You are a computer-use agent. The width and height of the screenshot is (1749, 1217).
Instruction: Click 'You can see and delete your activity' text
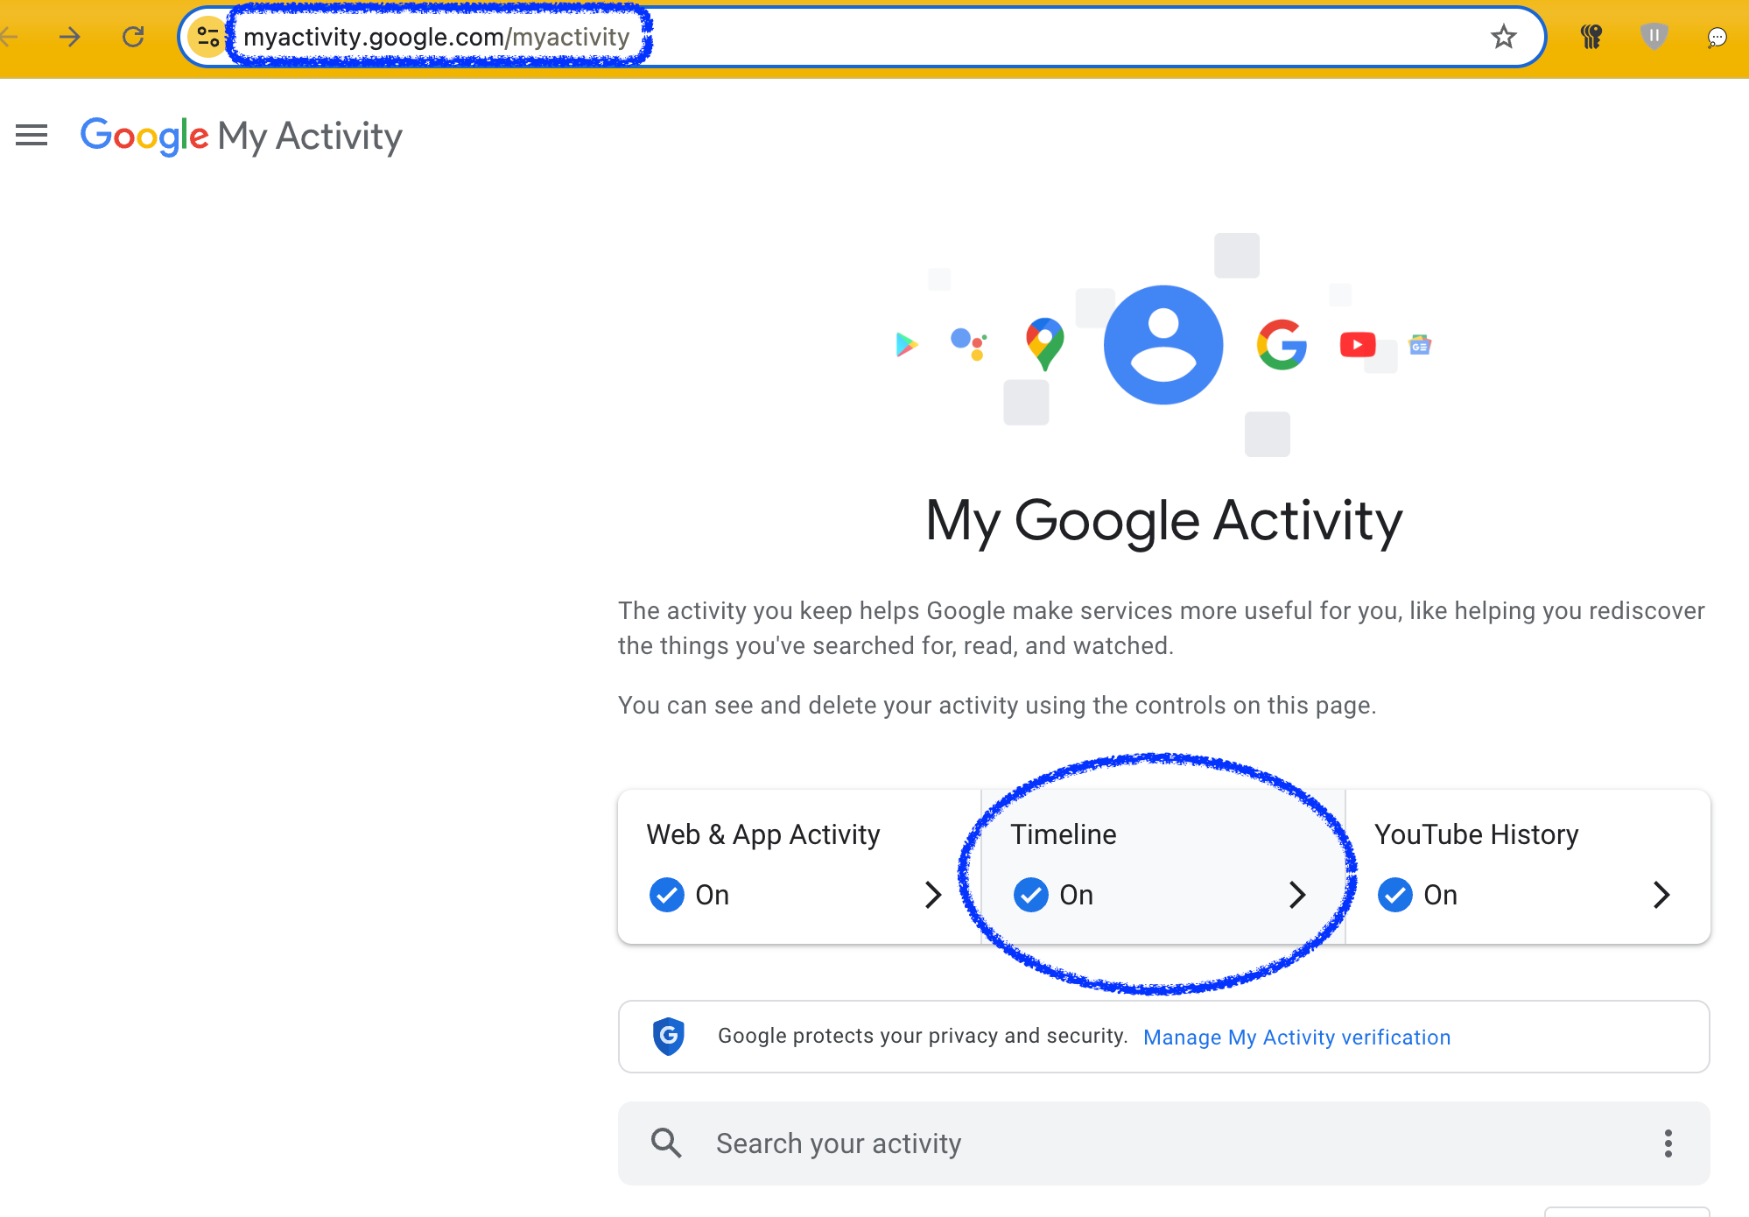coord(997,705)
